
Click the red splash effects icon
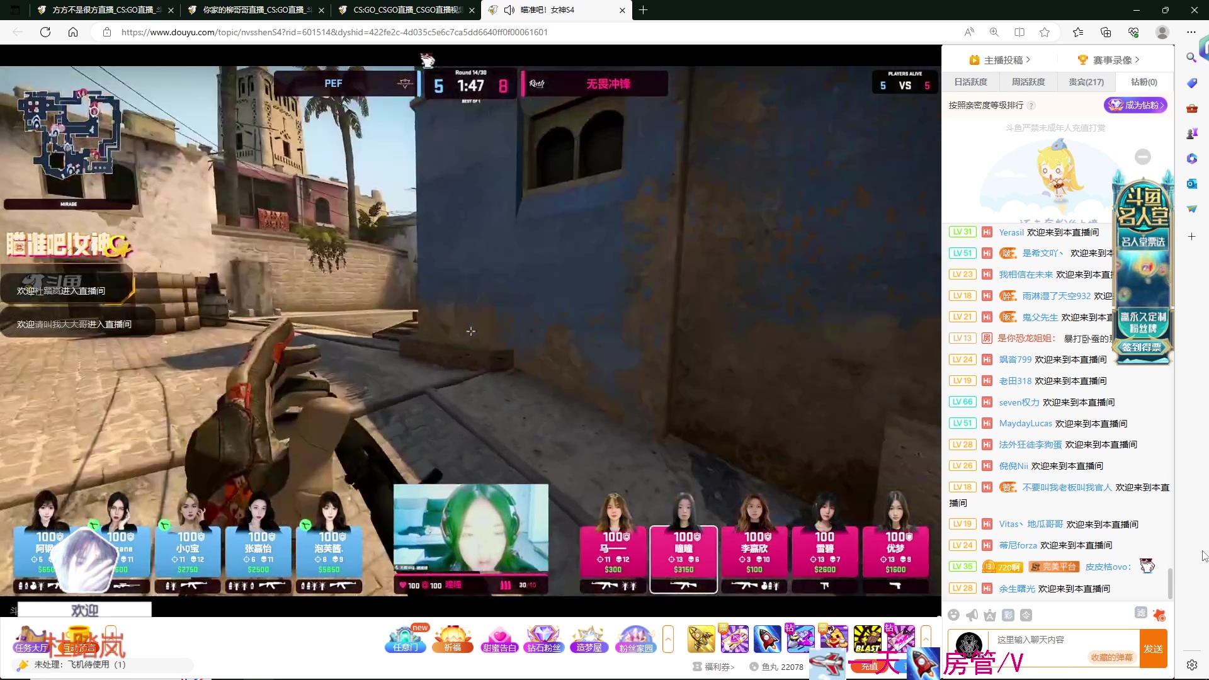pyautogui.click(x=1159, y=615)
